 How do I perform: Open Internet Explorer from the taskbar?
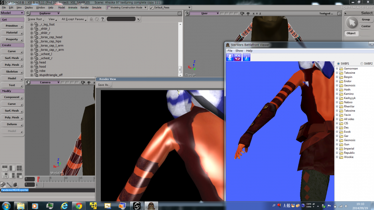point(64,206)
